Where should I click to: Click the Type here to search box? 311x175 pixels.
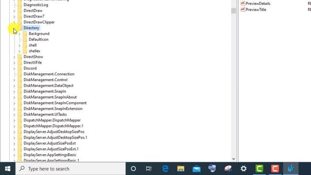tap(70, 169)
